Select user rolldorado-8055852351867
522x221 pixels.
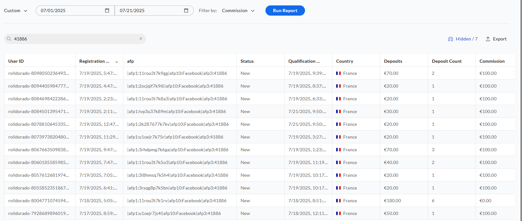click(39, 188)
